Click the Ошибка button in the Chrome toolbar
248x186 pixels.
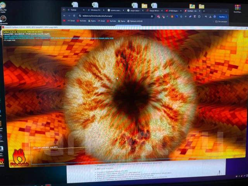click(222, 17)
